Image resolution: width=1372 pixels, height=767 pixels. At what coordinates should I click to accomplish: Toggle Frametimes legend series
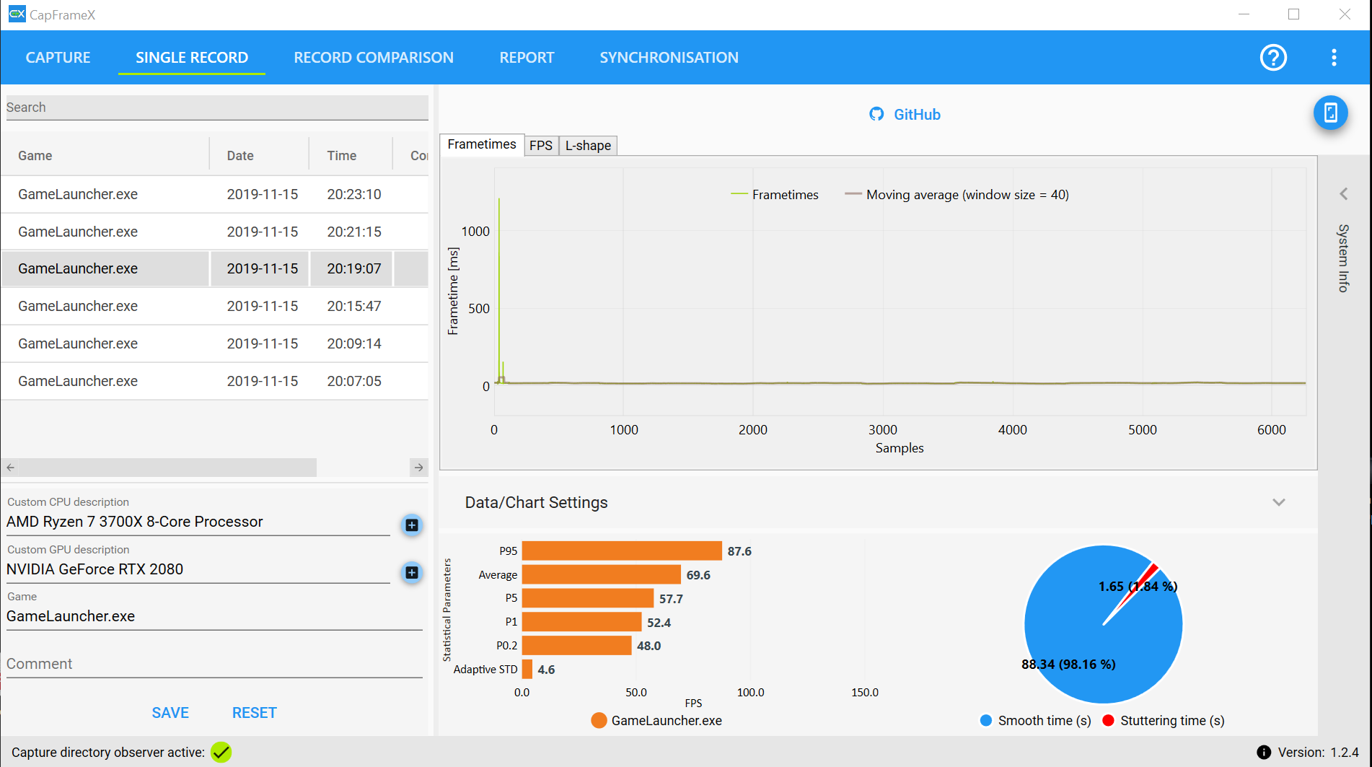click(775, 195)
